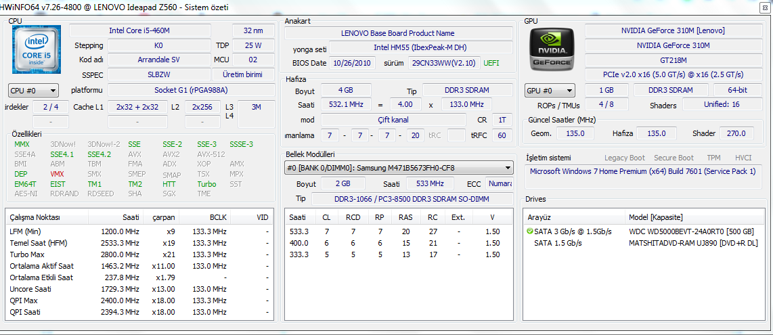Screen dimensions: 773x335
Task: Close the HWiNFO64 system summary window
Action: tap(764, 9)
